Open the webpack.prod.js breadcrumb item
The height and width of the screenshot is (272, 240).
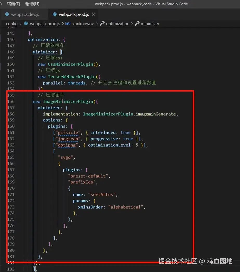pyautogui.click(x=45, y=23)
